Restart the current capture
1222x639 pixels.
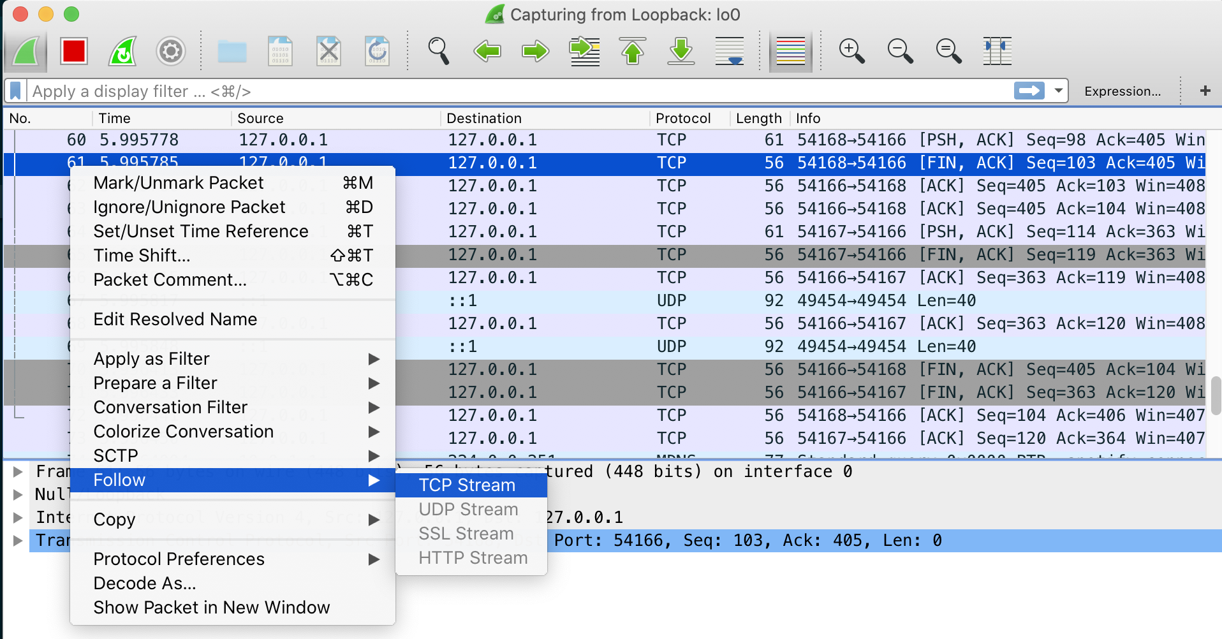(x=122, y=51)
